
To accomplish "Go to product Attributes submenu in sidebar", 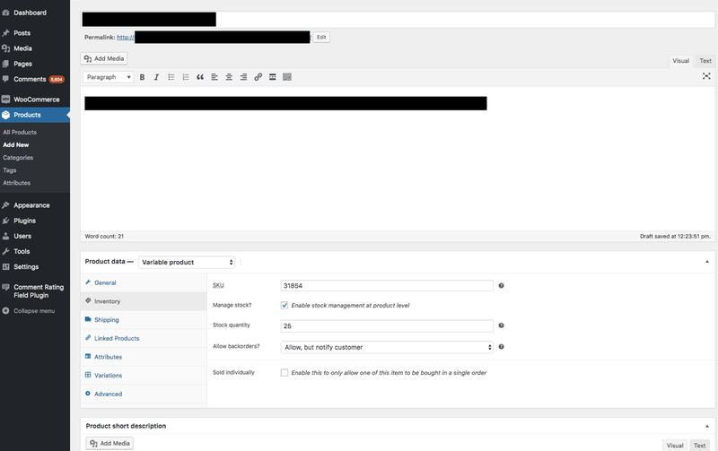I will coord(16,183).
